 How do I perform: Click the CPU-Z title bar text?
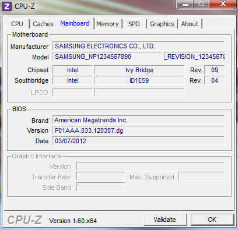tap(24, 6)
